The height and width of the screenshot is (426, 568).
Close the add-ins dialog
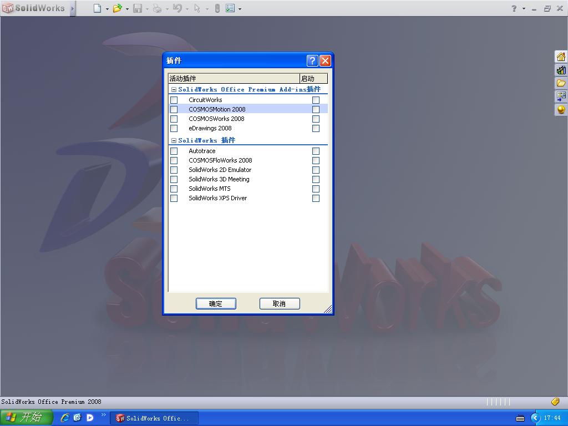pos(325,60)
